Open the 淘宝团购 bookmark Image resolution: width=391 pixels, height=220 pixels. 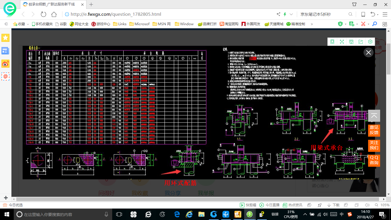229,24
